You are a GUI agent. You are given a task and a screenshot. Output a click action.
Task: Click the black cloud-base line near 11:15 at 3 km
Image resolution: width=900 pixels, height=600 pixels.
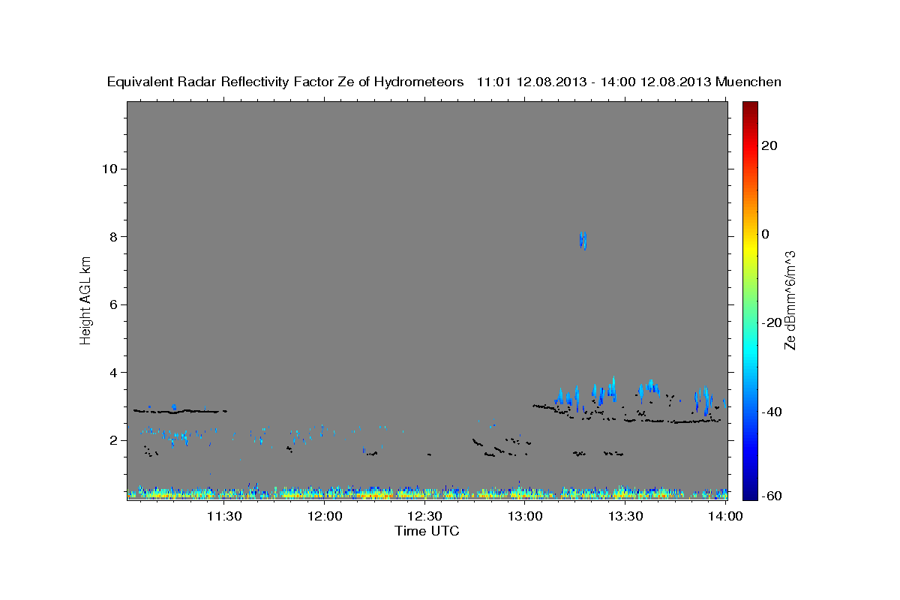point(180,411)
